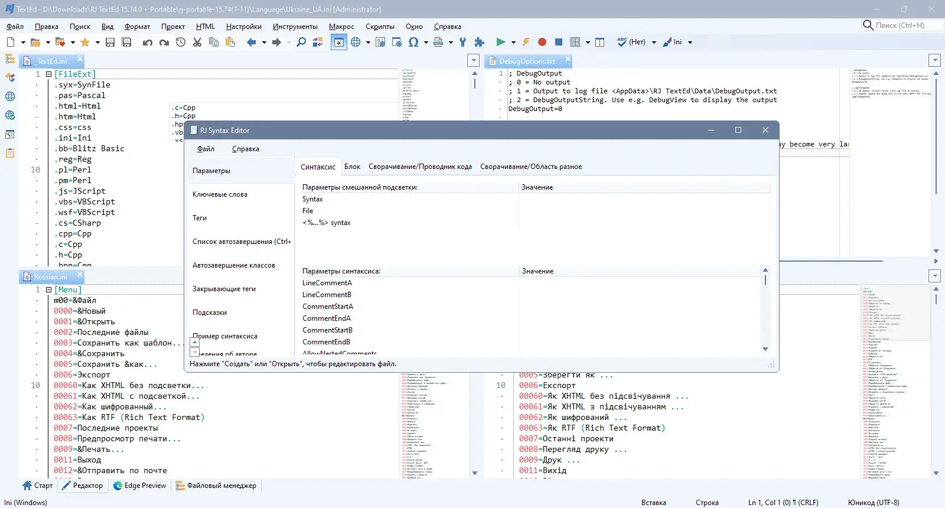Click the Save floppy disk icon

click(x=110, y=42)
